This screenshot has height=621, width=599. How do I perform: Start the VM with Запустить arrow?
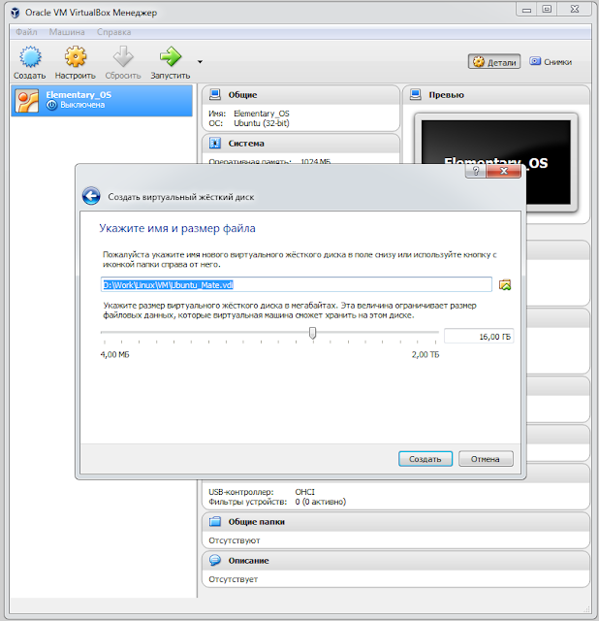171,57
